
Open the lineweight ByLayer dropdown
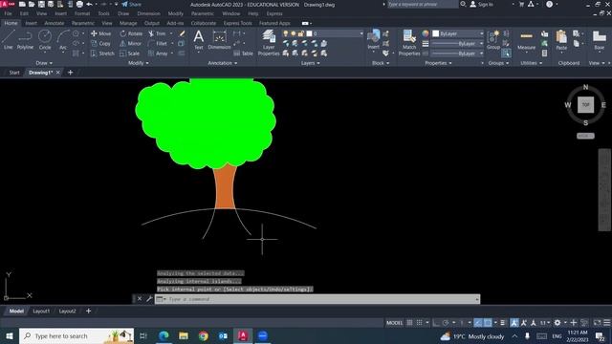pyautogui.click(x=458, y=43)
